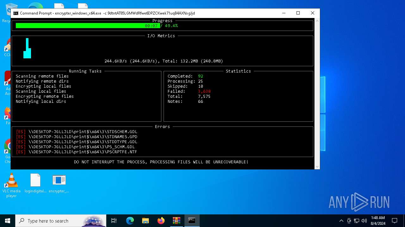Click the cyan I/O metrics graph
405x227 pixels.
tap(27, 48)
